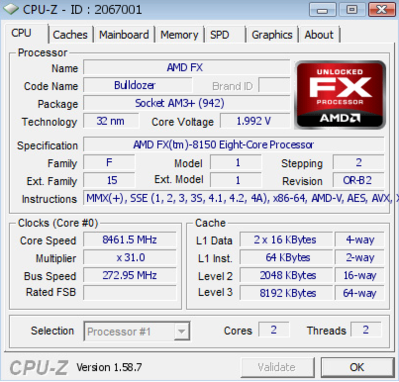
Task: Open the Selection dropdown showing Processor #1
Action: click(x=131, y=331)
